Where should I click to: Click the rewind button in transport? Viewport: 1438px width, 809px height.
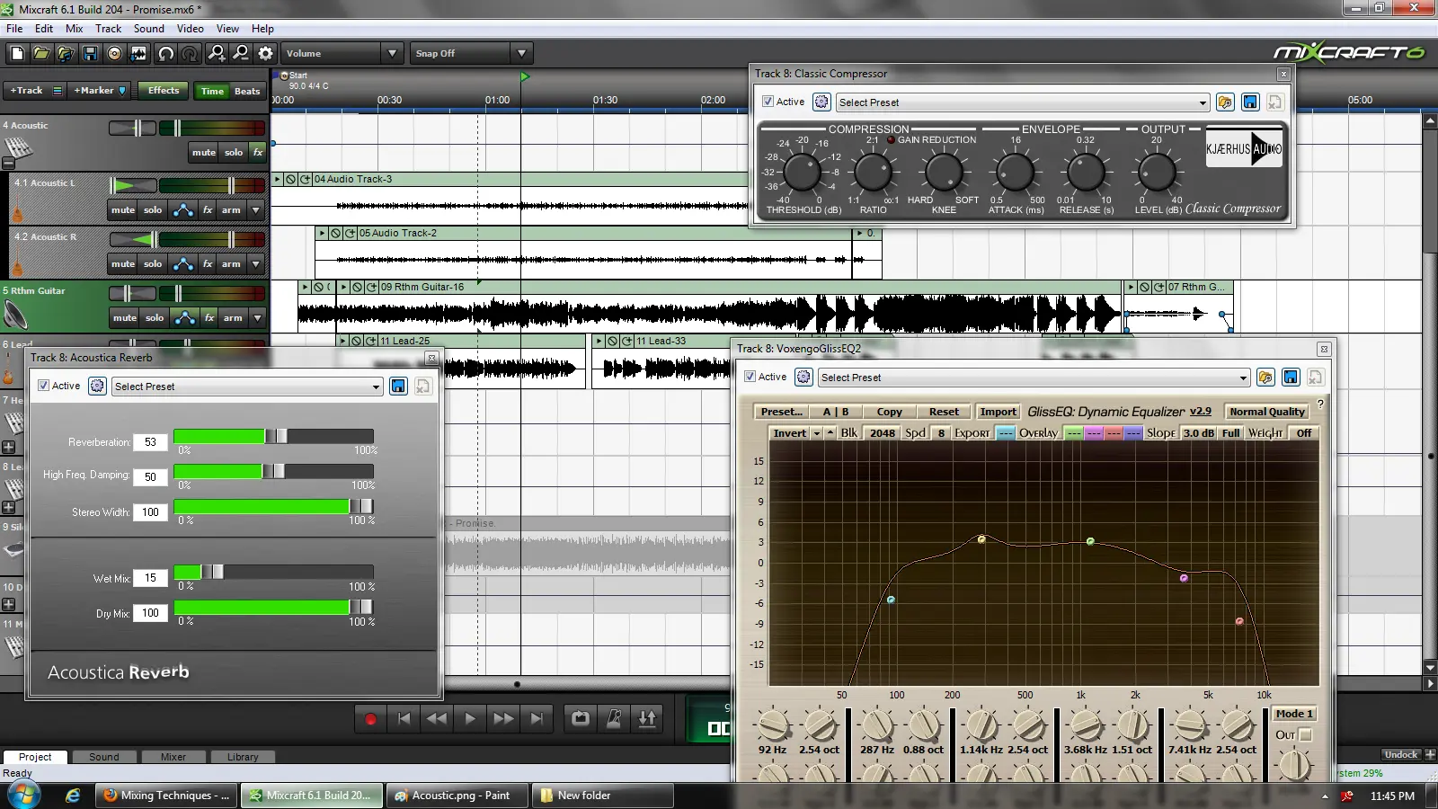437,719
